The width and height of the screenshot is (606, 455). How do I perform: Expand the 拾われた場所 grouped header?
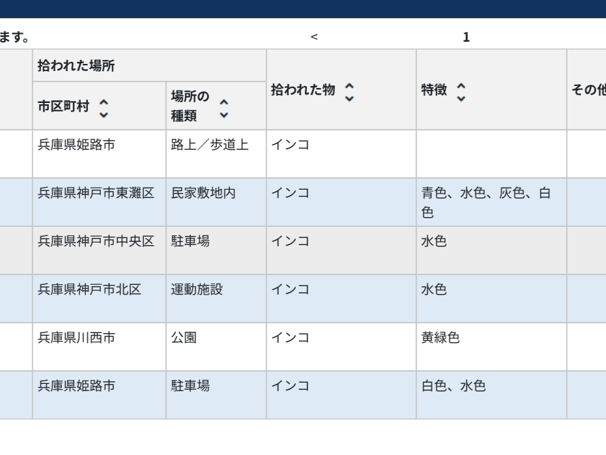coord(65,64)
